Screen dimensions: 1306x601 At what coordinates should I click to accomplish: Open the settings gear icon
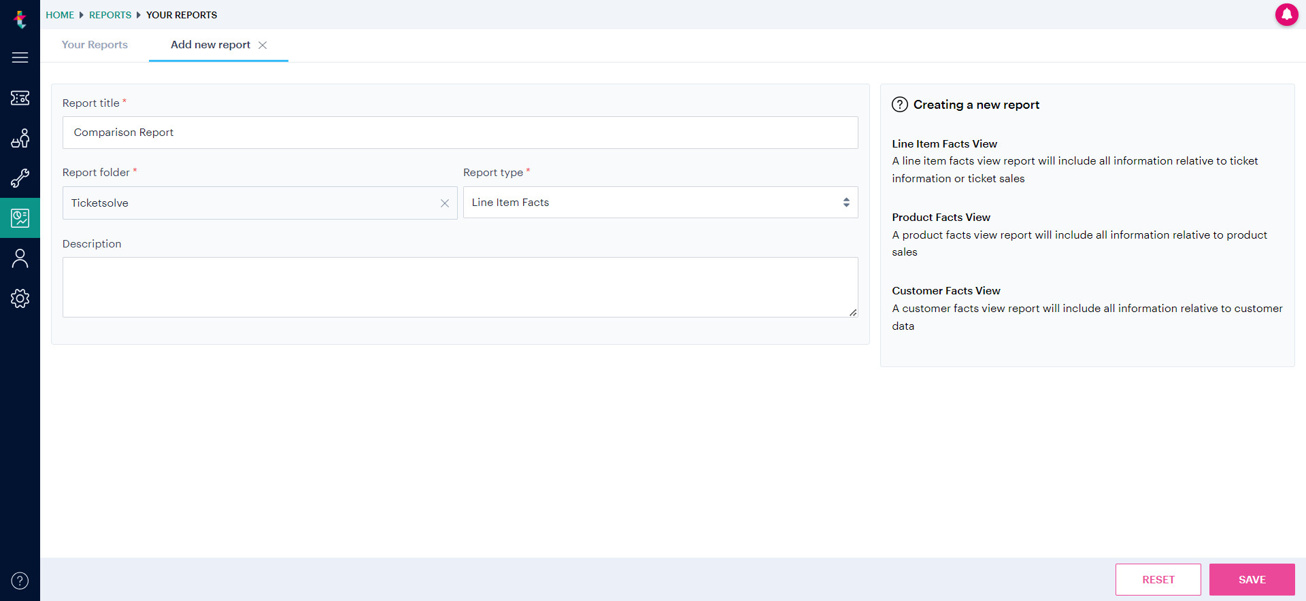(x=20, y=298)
